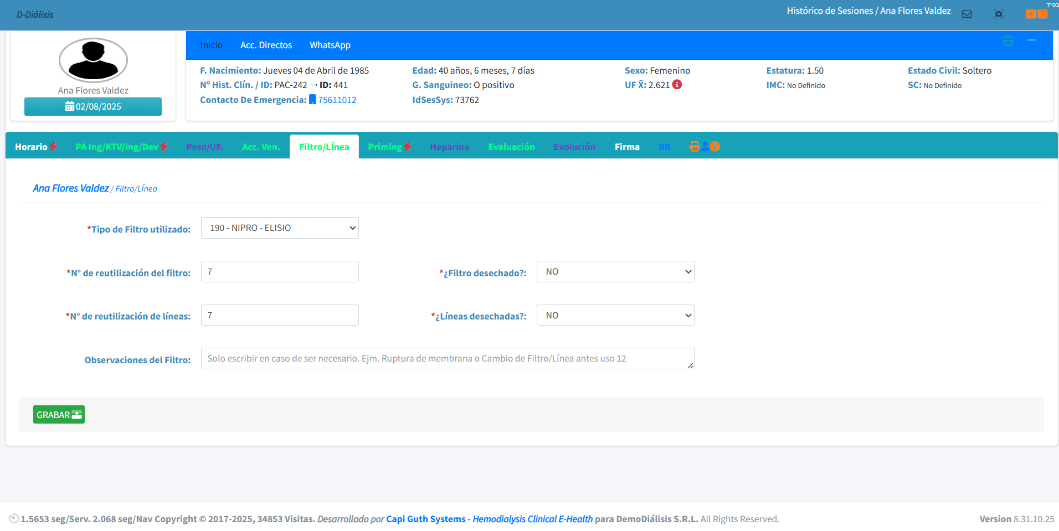Expand the ¿Filtro desechado? dropdown

coord(615,272)
